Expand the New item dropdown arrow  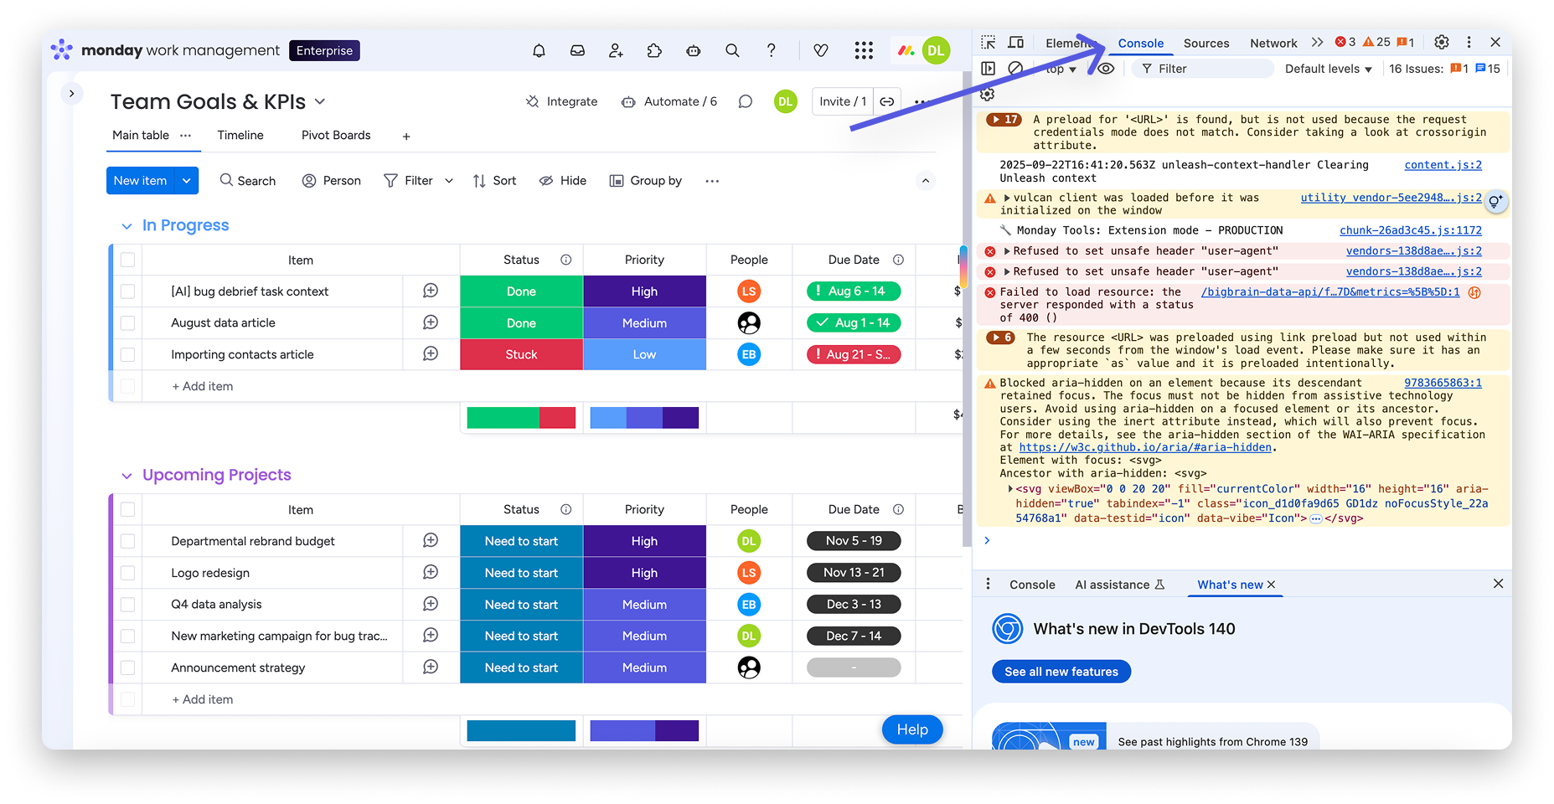tap(187, 181)
